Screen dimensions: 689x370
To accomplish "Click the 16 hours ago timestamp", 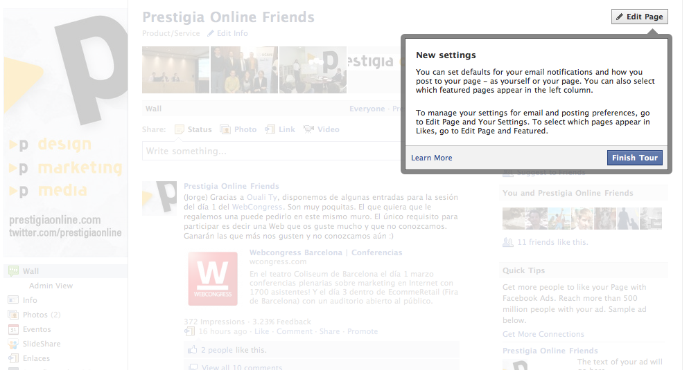I will coord(223,331).
